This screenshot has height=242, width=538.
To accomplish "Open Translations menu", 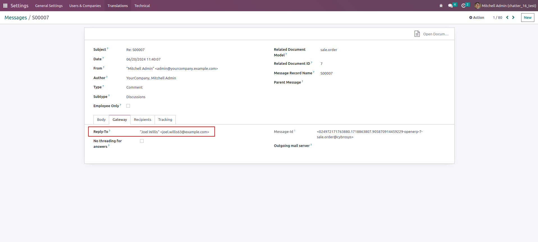I will tap(118, 6).
